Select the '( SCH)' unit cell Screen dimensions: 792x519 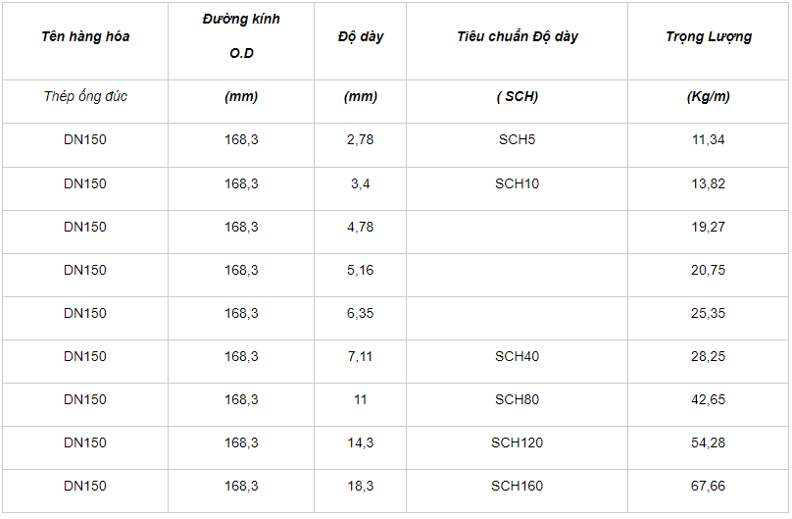tap(517, 96)
